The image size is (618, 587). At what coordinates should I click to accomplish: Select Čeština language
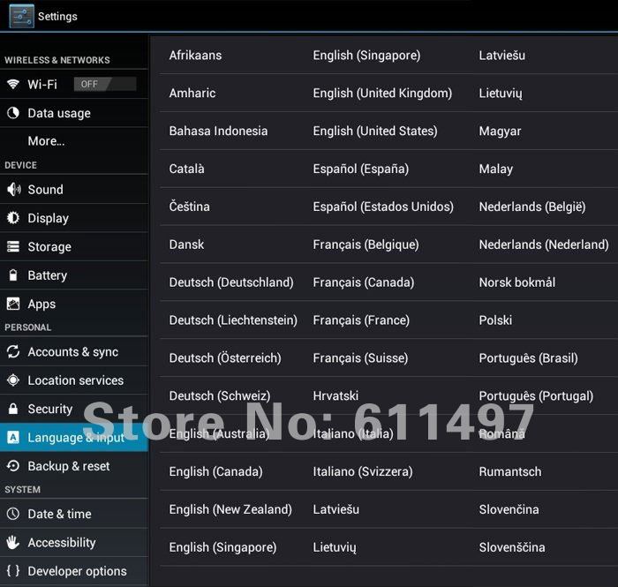point(189,207)
